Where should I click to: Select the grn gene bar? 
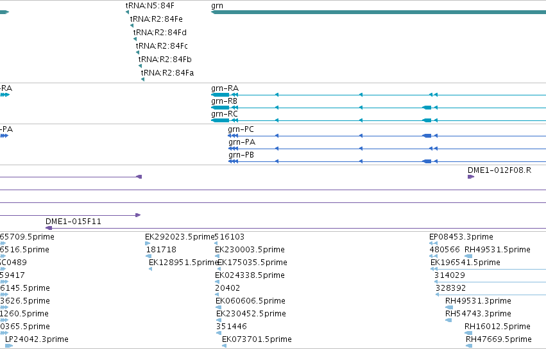379,12
